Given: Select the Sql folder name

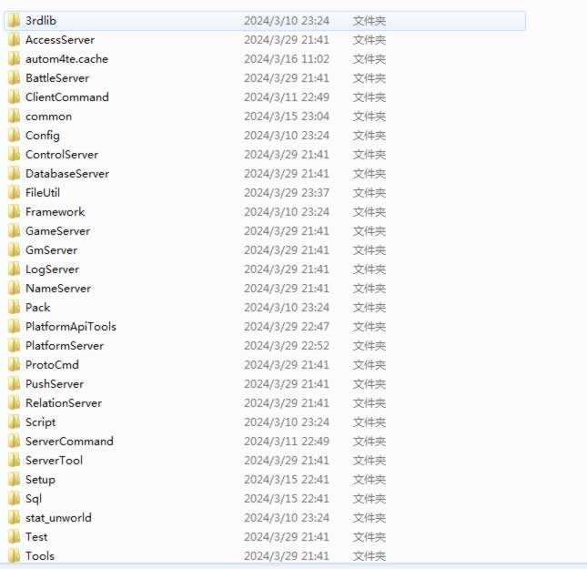Looking at the screenshot, I should pyautogui.click(x=34, y=499).
